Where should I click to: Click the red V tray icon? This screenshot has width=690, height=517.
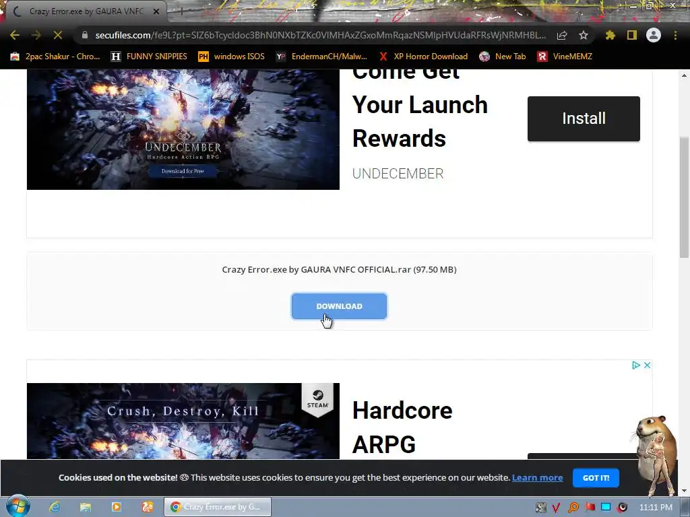pyautogui.click(x=556, y=508)
